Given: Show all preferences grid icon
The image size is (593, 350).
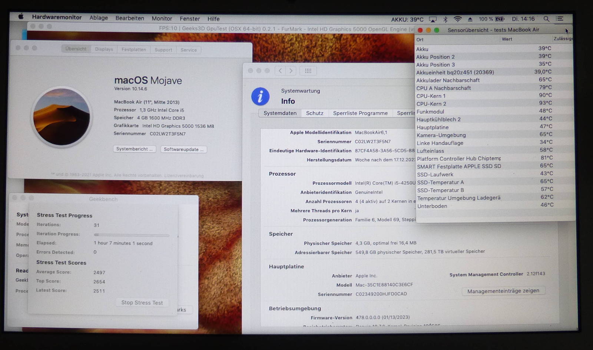Looking at the screenshot, I should 308,71.
